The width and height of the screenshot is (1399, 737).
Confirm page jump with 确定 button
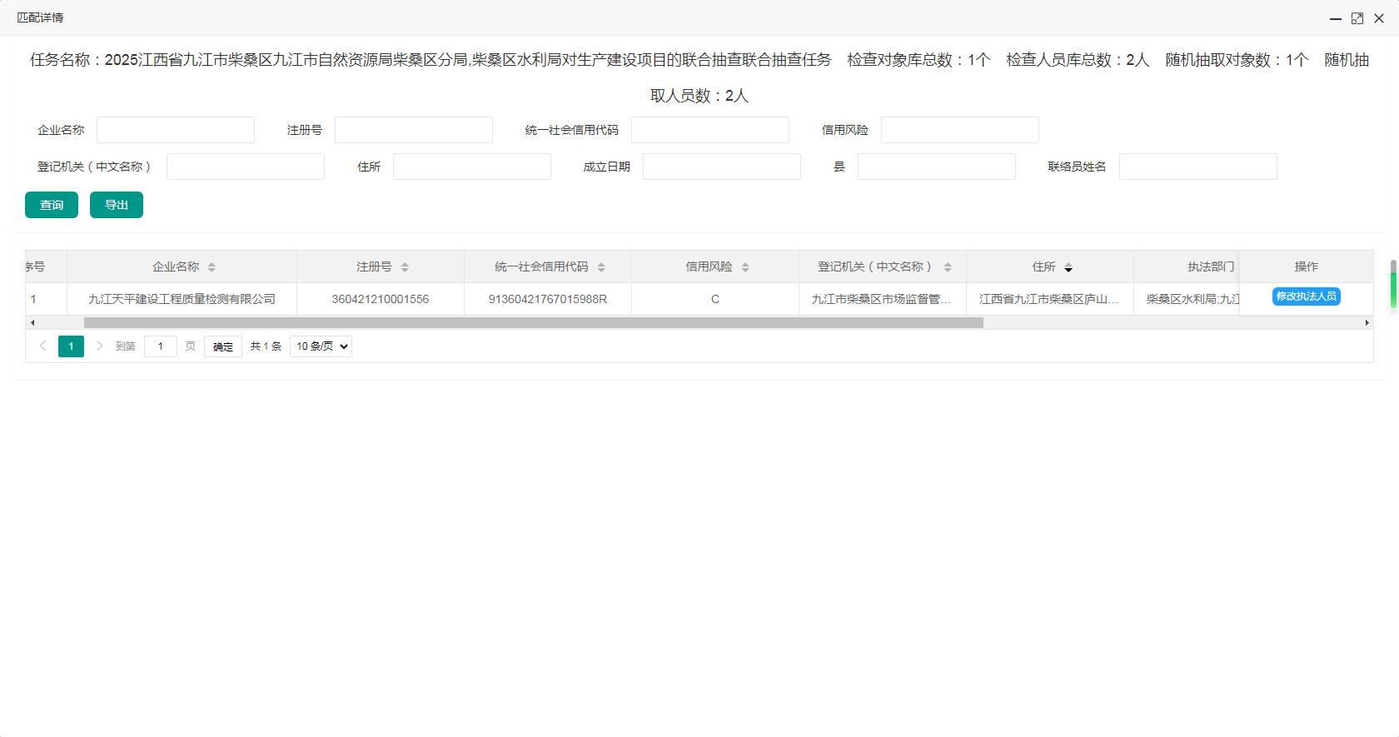click(x=222, y=346)
